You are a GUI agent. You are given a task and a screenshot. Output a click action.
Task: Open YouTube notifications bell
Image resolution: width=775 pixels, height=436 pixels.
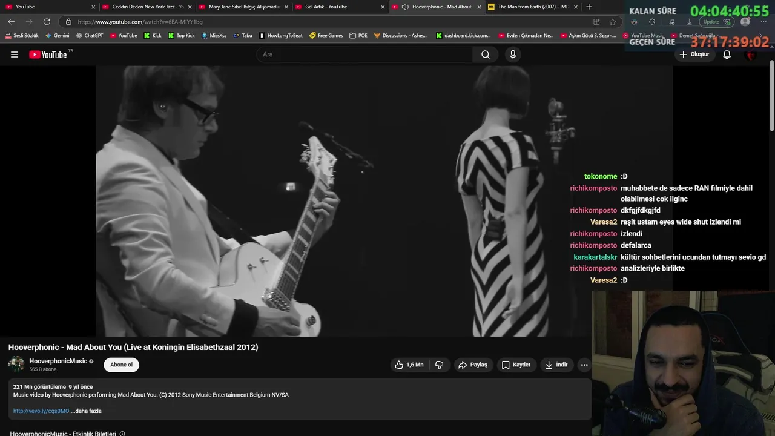pos(727,54)
